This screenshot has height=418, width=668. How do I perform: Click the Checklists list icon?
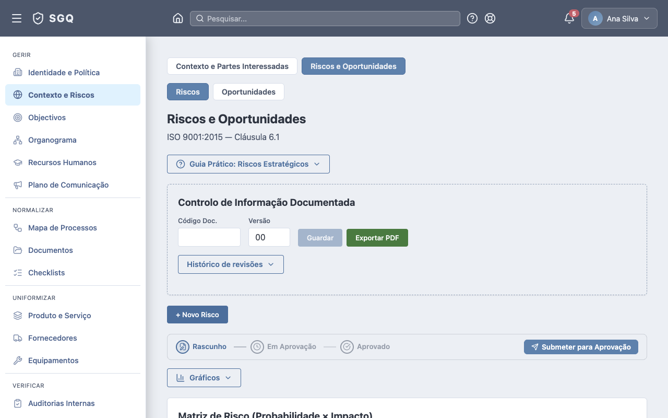pyautogui.click(x=18, y=273)
